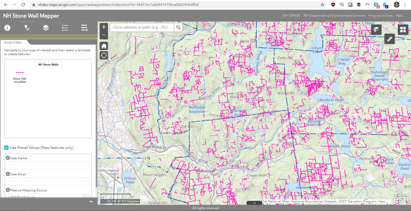Open the gray S extension icon

(x=350, y=5)
